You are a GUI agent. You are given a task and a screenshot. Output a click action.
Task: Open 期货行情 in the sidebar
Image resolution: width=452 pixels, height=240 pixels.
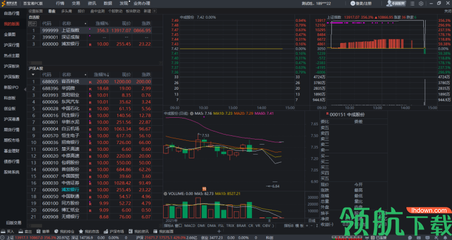[x=11, y=130]
